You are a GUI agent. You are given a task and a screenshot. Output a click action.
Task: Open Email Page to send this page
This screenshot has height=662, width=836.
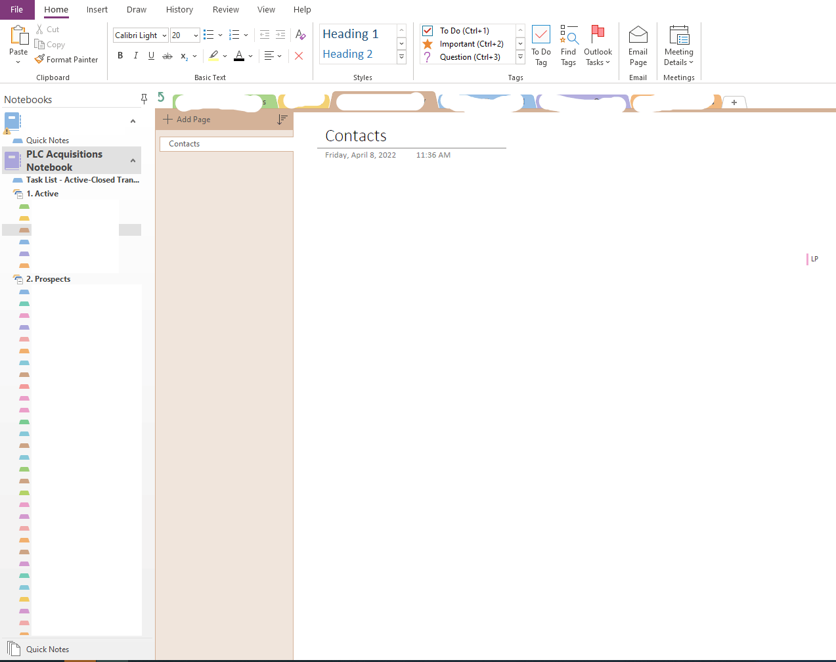(638, 45)
